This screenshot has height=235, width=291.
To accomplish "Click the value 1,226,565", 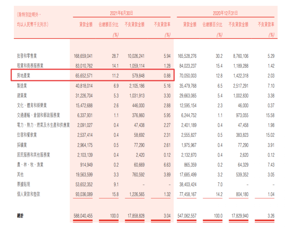I will (137, 194).
